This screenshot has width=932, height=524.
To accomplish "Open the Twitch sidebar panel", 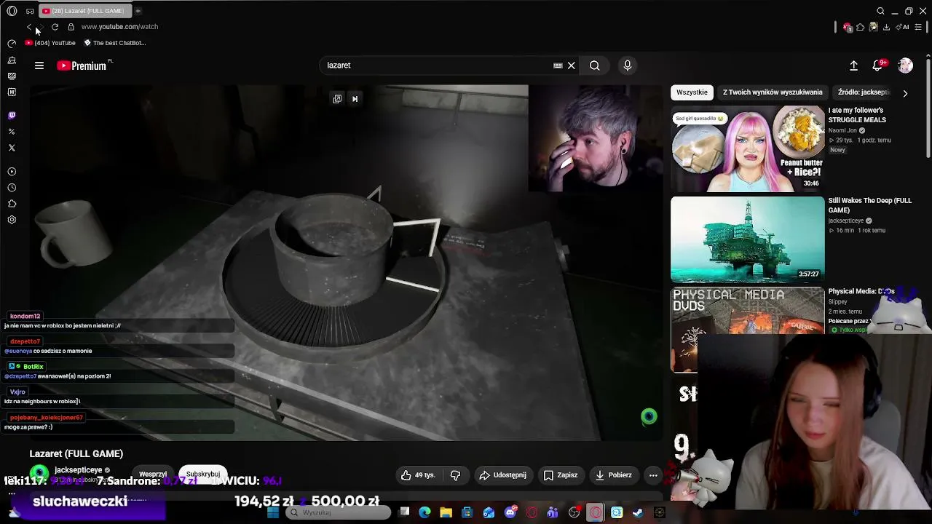I will pyautogui.click(x=12, y=115).
